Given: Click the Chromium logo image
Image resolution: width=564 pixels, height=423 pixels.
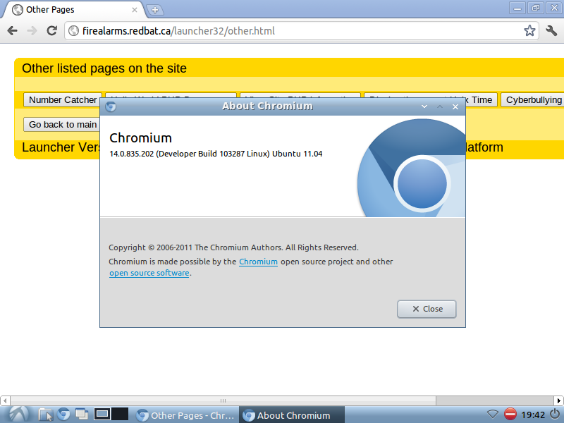Looking at the screenshot, I should tap(412, 168).
